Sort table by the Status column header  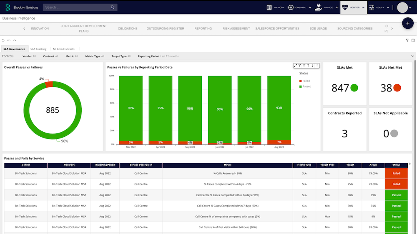point(396,165)
